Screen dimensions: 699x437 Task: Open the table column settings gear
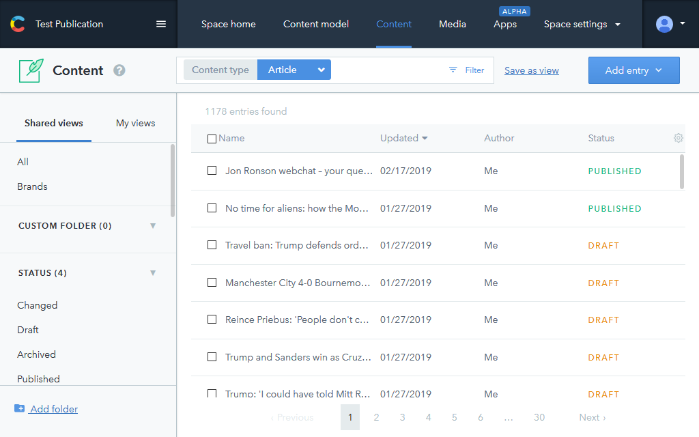point(678,138)
